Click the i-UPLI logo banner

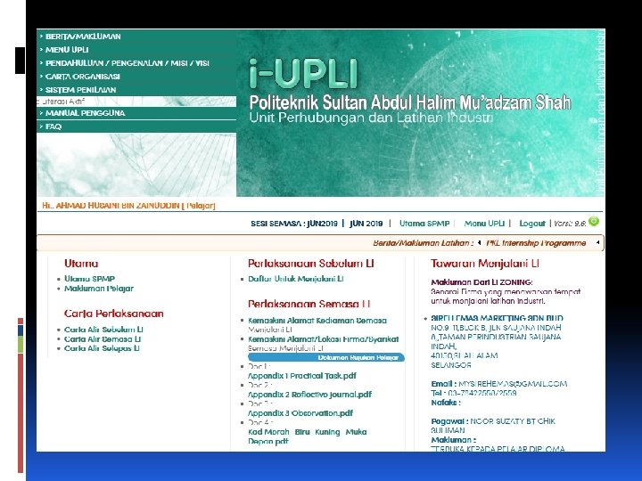[303, 74]
